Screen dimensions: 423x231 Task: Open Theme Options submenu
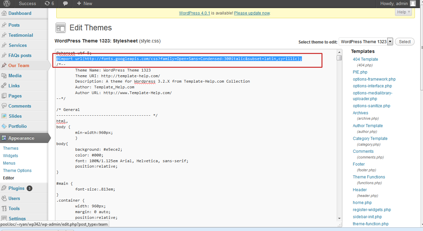point(17,171)
